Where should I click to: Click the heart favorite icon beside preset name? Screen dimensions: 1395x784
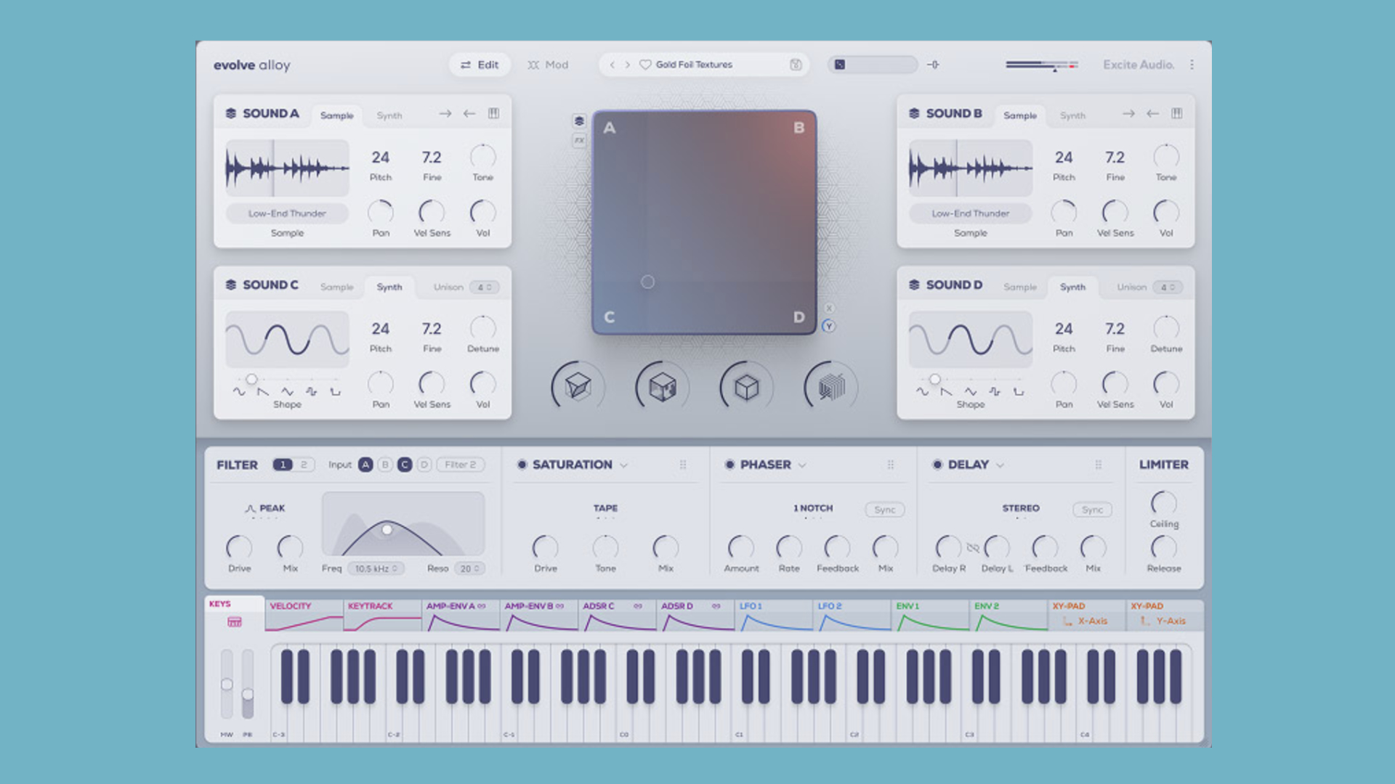(x=644, y=65)
